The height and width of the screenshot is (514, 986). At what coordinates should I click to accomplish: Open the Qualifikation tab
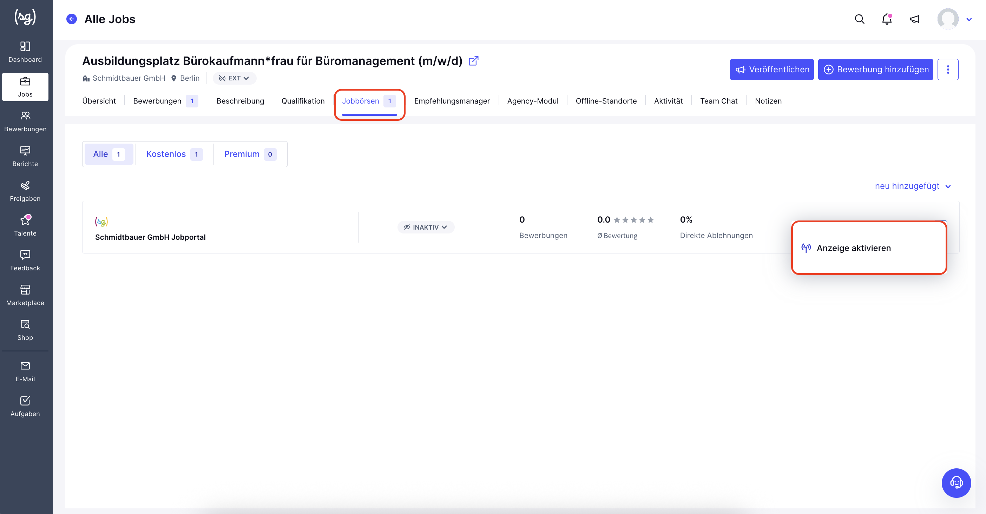[x=303, y=101]
